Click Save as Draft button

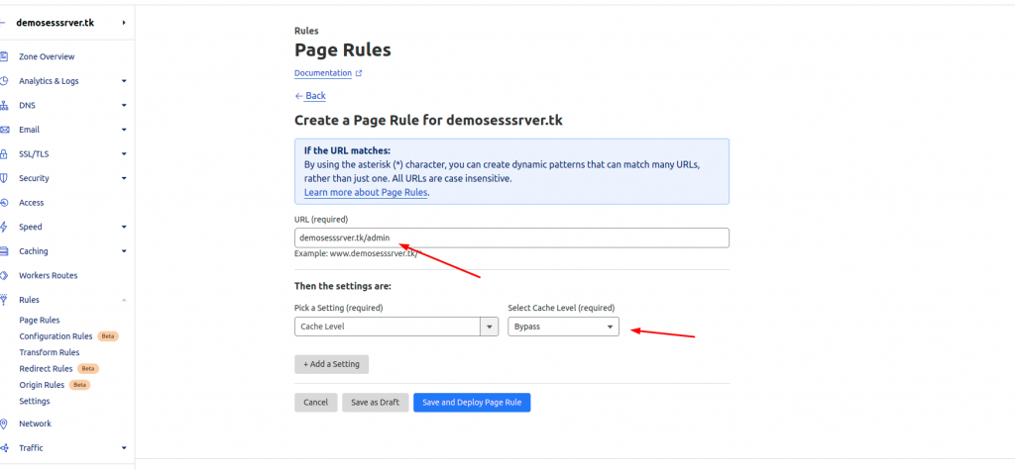376,402
